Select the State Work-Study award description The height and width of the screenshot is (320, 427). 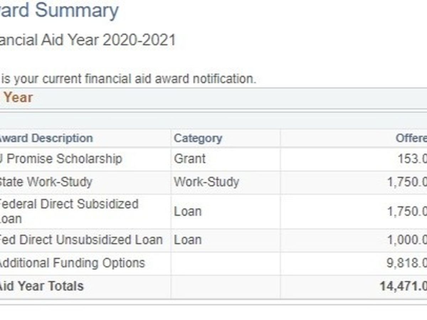46,182
